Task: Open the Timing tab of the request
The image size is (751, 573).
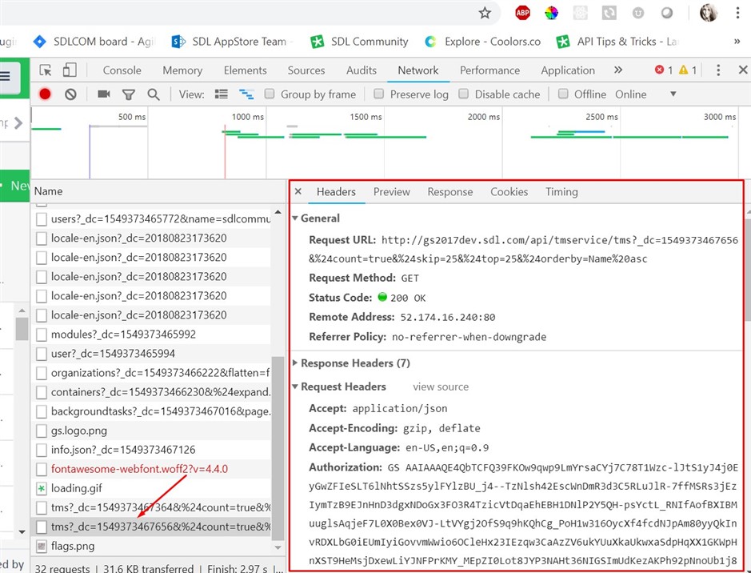Action: (x=561, y=191)
